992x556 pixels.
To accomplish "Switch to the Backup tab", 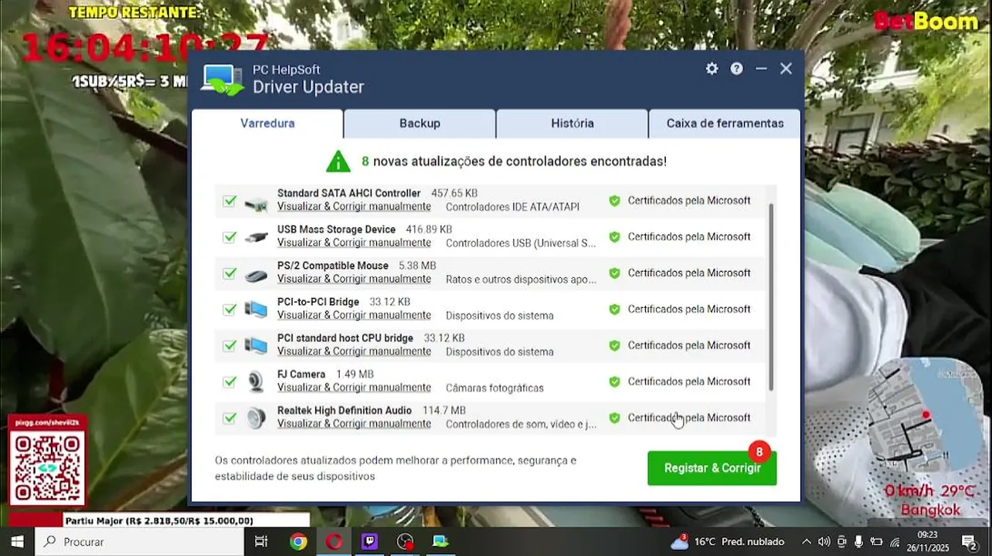I will pyautogui.click(x=420, y=124).
